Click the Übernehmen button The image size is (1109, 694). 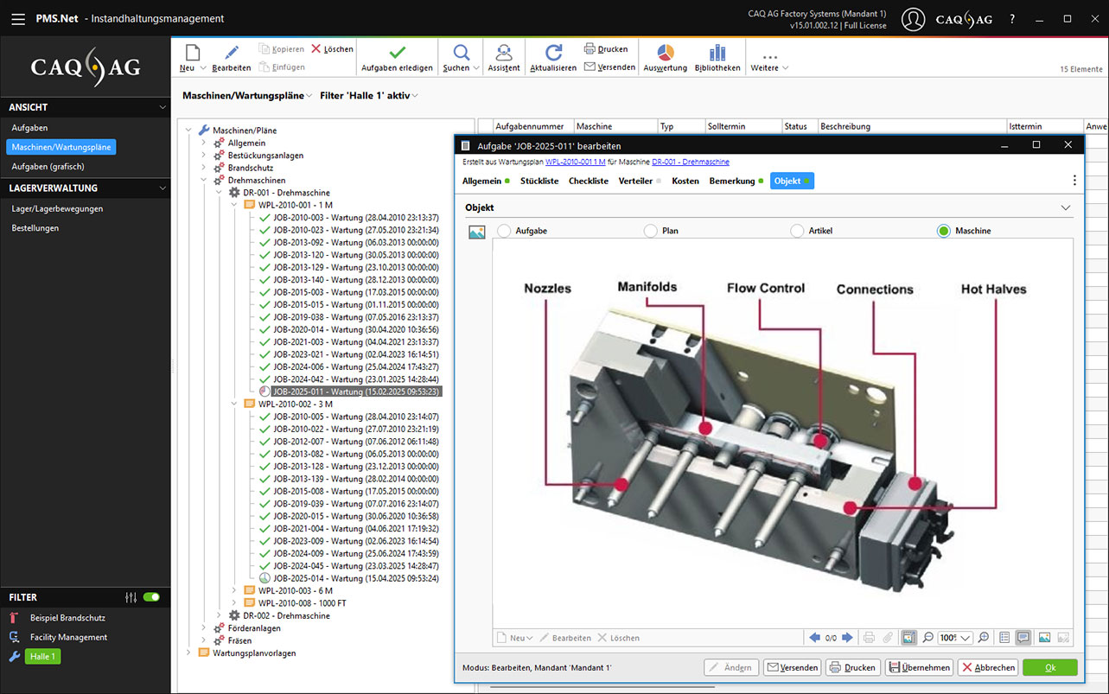click(921, 667)
